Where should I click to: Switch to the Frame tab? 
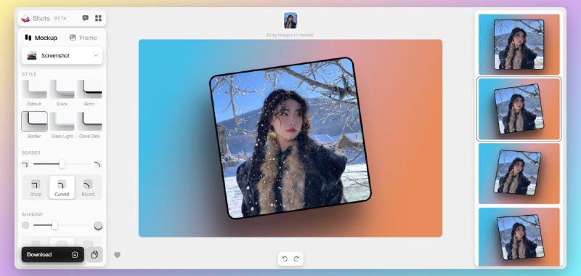point(83,38)
